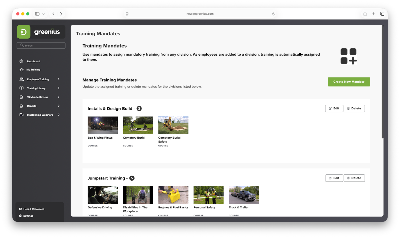The image size is (400, 238).
Task: Show tab overview icon in Safari
Action: coord(382,14)
